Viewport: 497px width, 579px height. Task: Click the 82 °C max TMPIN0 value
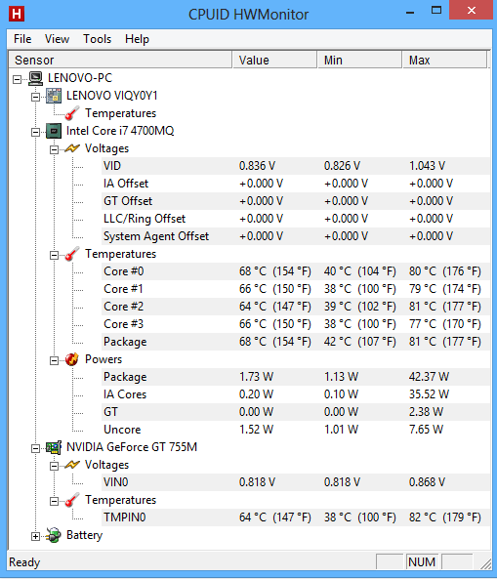click(x=445, y=517)
